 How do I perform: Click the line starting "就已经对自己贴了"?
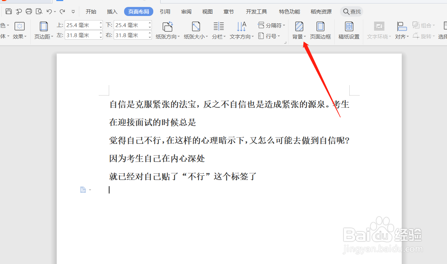click(x=183, y=176)
